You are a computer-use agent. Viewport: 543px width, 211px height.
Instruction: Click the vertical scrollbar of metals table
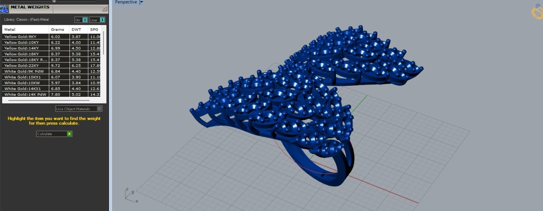pyautogui.click(x=103, y=43)
